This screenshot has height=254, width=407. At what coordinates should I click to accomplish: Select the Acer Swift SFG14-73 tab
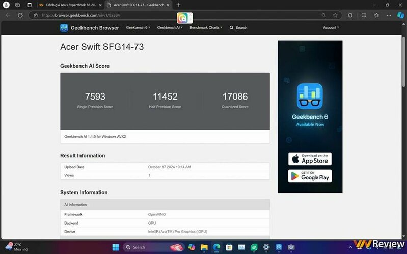point(137,5)
